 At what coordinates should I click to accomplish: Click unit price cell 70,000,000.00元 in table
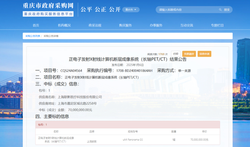tap(199, 140)
